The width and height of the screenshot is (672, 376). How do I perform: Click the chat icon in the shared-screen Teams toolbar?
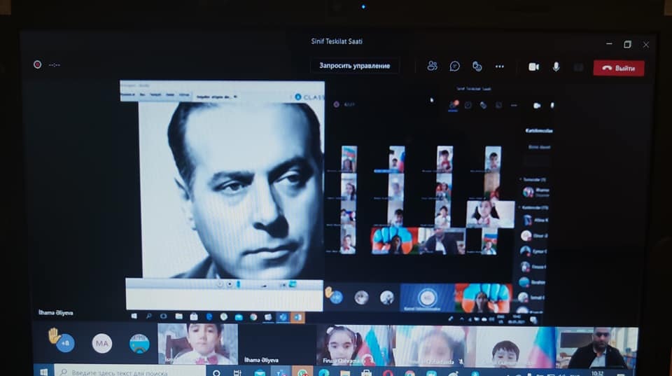coord(468,105)
